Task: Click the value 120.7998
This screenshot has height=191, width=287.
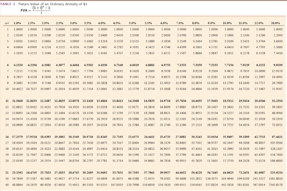Action: [x=133, y=185]
